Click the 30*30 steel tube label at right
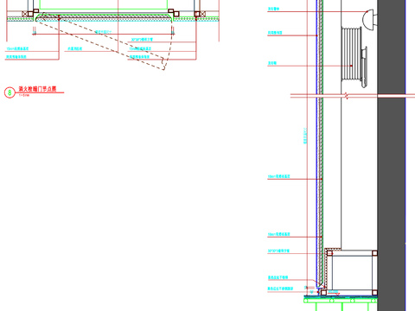This screenshot has width=415, height=311. [x=278, y=251]
